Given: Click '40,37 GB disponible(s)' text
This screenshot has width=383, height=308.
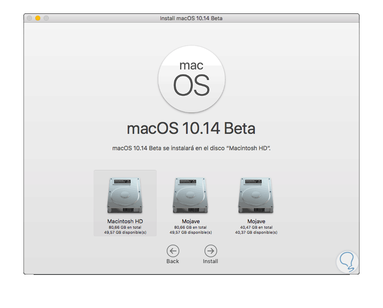Looking at the screenshot, I should [256, 232].
